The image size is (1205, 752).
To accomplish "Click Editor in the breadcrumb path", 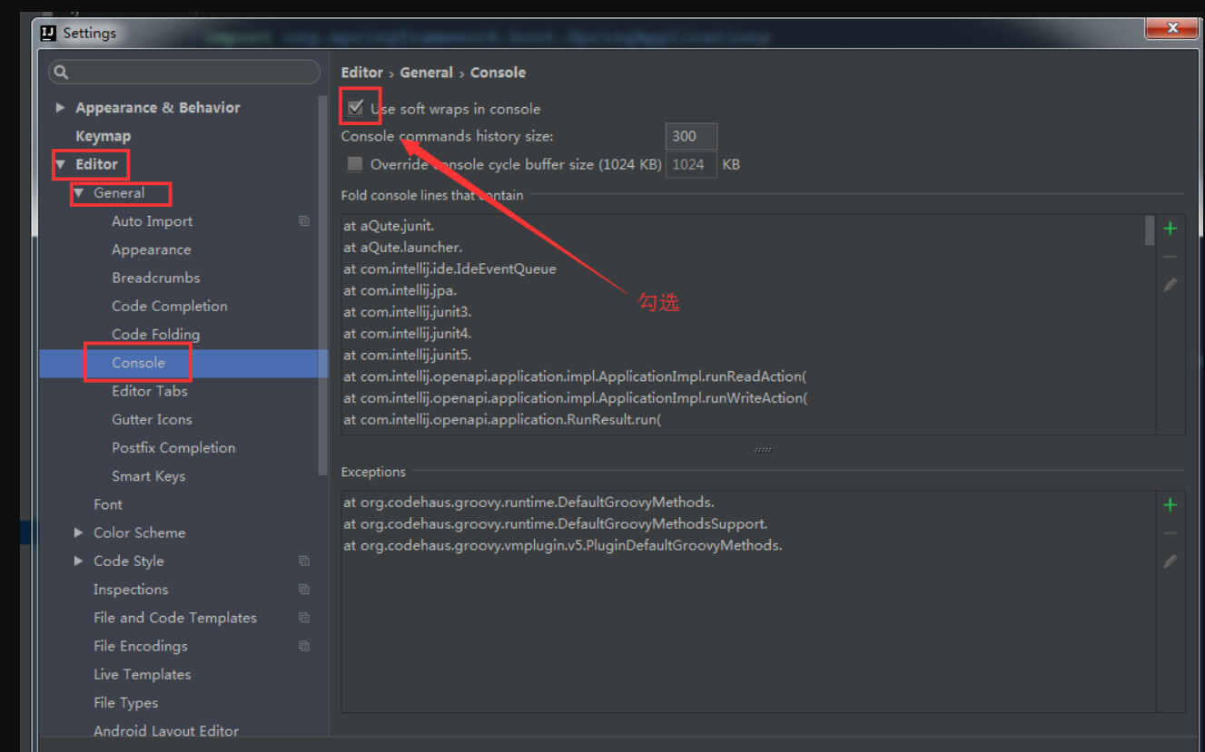I will [x=361, y=73].
